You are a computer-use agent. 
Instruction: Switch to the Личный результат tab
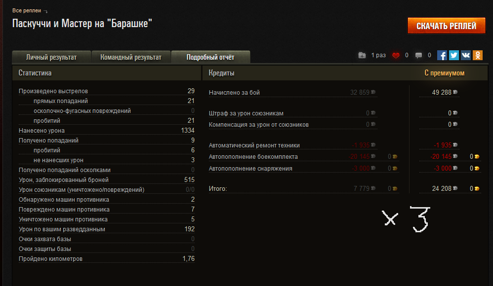pyautogui.click(x=51, y=57)
